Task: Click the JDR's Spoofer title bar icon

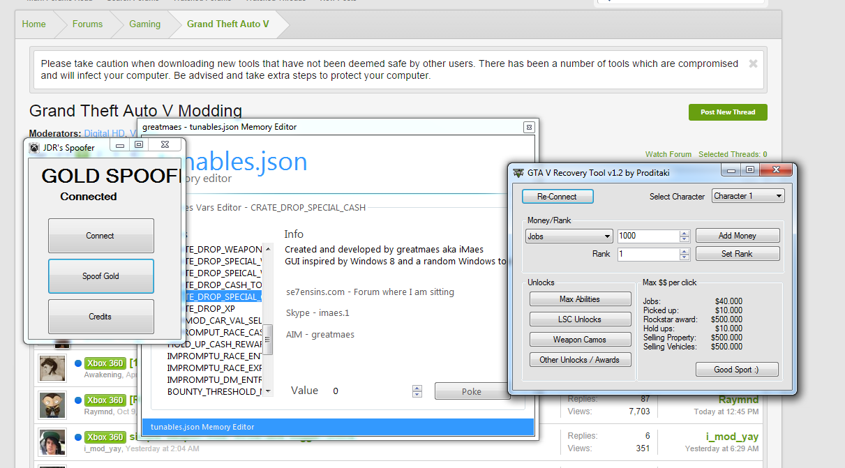Action: [34, 147]
